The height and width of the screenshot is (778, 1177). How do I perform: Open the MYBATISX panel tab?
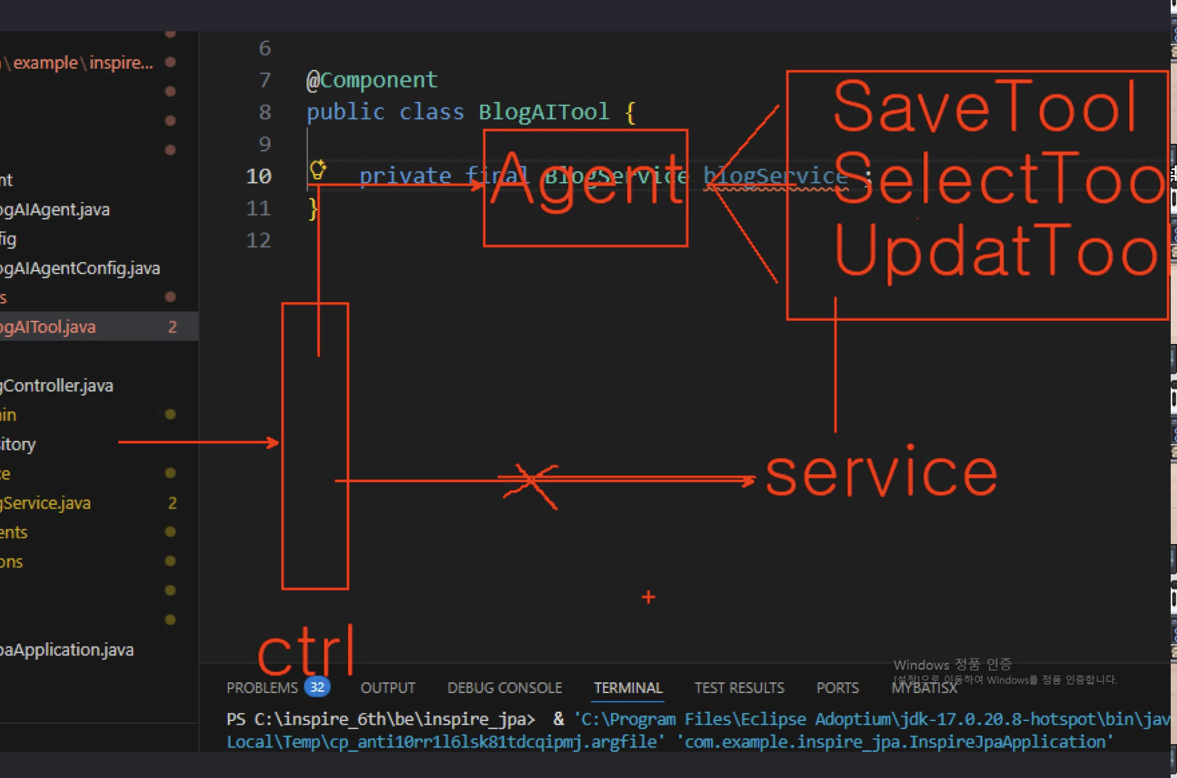924,687
